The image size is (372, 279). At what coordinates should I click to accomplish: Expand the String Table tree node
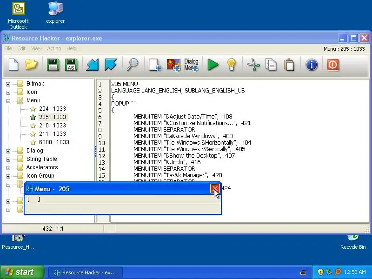(8, 159)
